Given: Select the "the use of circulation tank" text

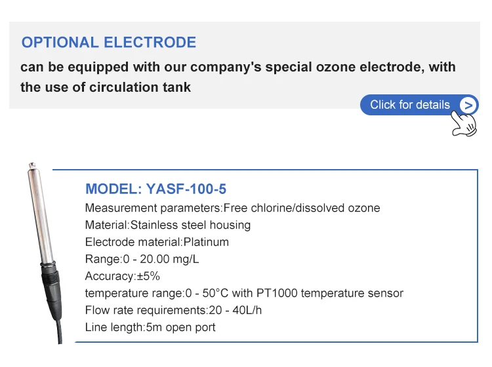Looking at the screenshot, I should tap(106, 87).
